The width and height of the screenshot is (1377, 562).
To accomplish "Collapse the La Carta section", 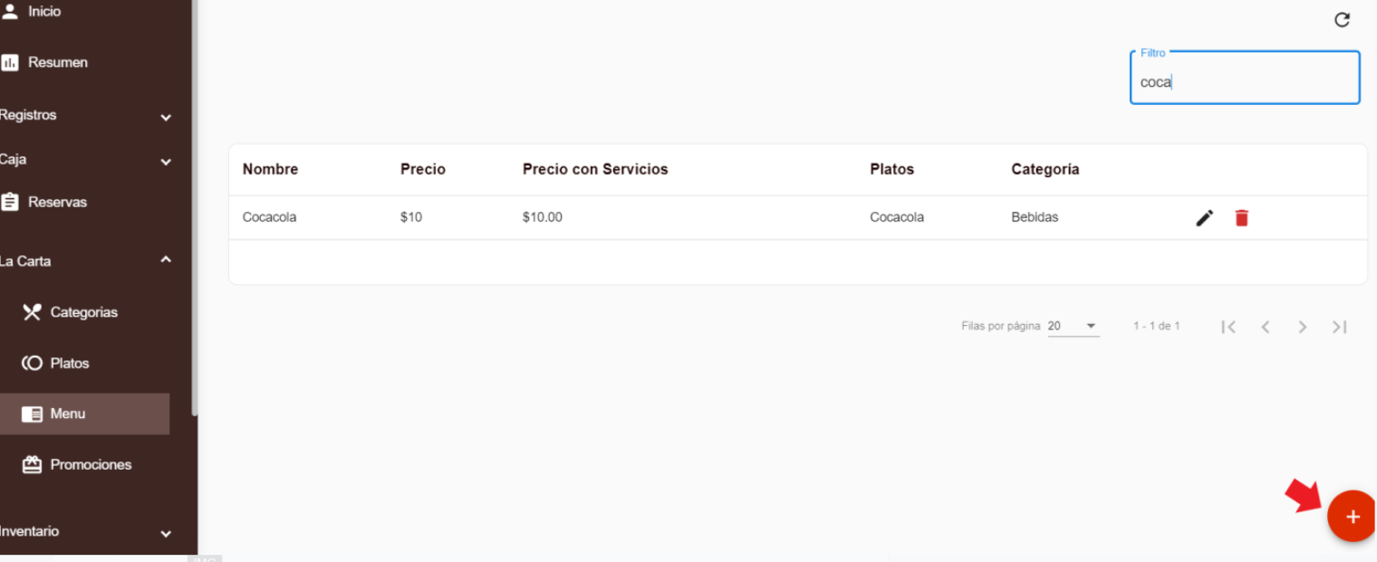I will (166, 261).
